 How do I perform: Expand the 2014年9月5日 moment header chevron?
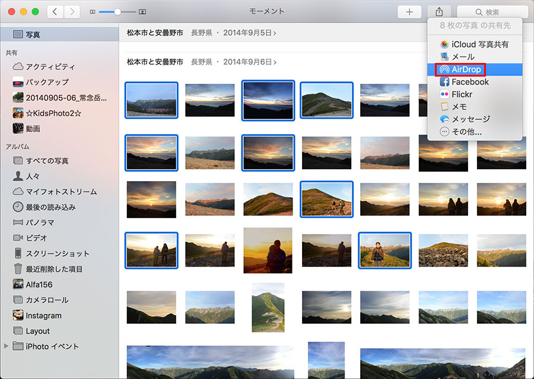[x=275, y=33]
